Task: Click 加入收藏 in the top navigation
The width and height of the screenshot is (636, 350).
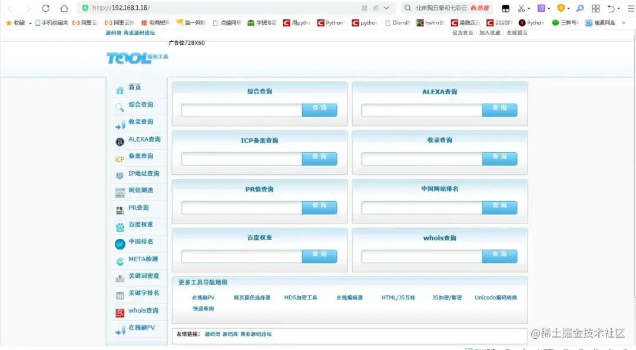Action: point(491,34)
